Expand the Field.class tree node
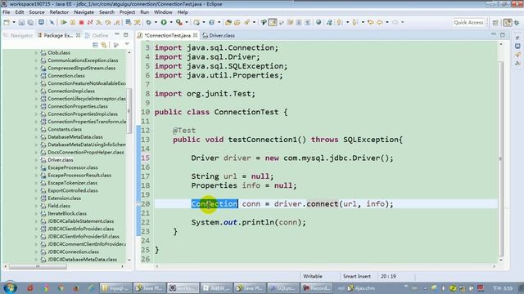Image resolution: width=524 pixels, height=294 pixels. [36, 206]
